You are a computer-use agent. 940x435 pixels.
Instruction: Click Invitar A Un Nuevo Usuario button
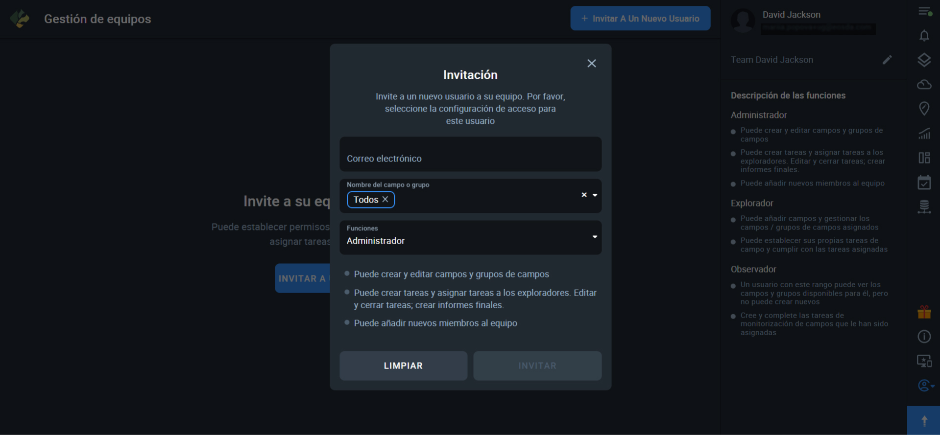pyautogui.click(x=640, y=19)
